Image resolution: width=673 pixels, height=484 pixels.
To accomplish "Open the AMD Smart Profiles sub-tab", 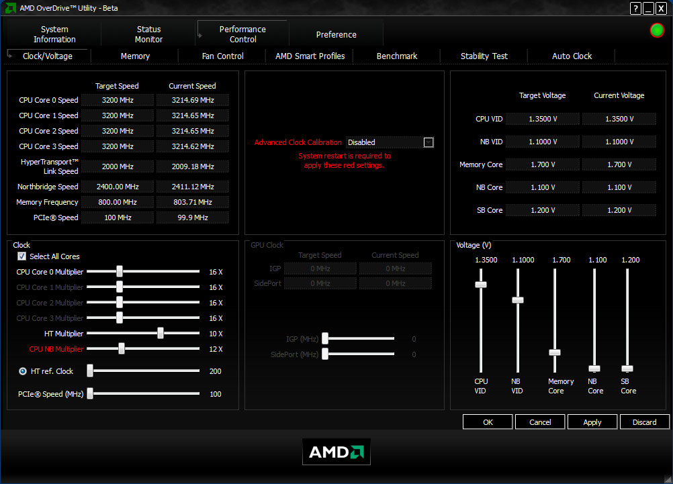I will (310, 56).
